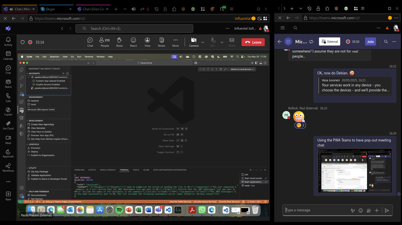Open profile avatar in right window
Viewport: 402px width, 225px height.
(x=396, y=28)
